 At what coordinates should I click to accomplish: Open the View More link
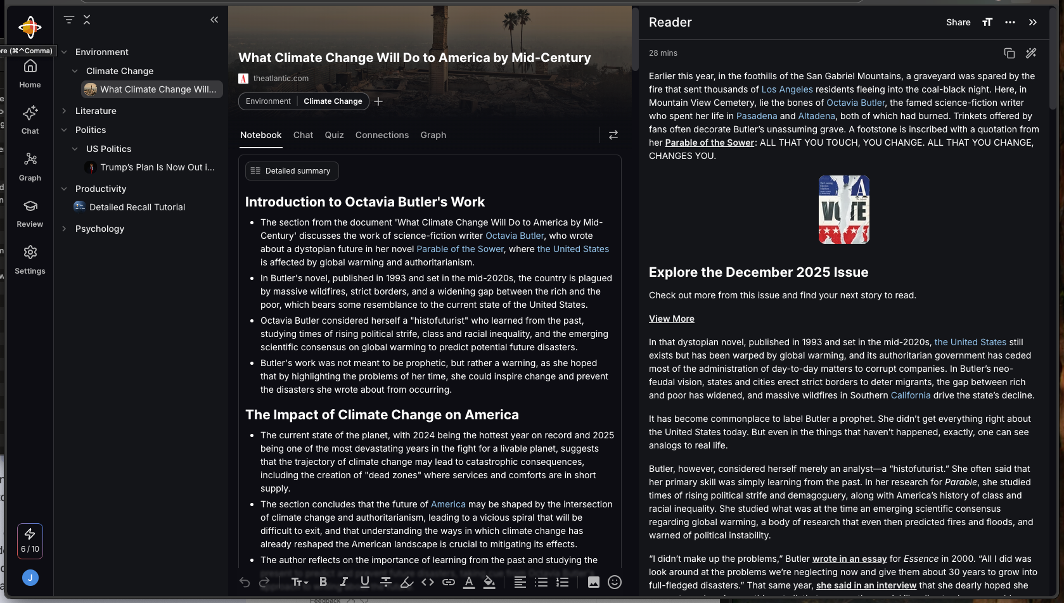click(671, 319)
